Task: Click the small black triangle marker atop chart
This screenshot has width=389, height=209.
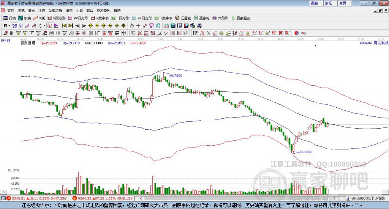Action: pos(315,45)
